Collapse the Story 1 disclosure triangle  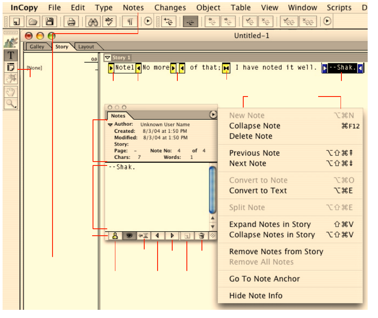(108, 57)
